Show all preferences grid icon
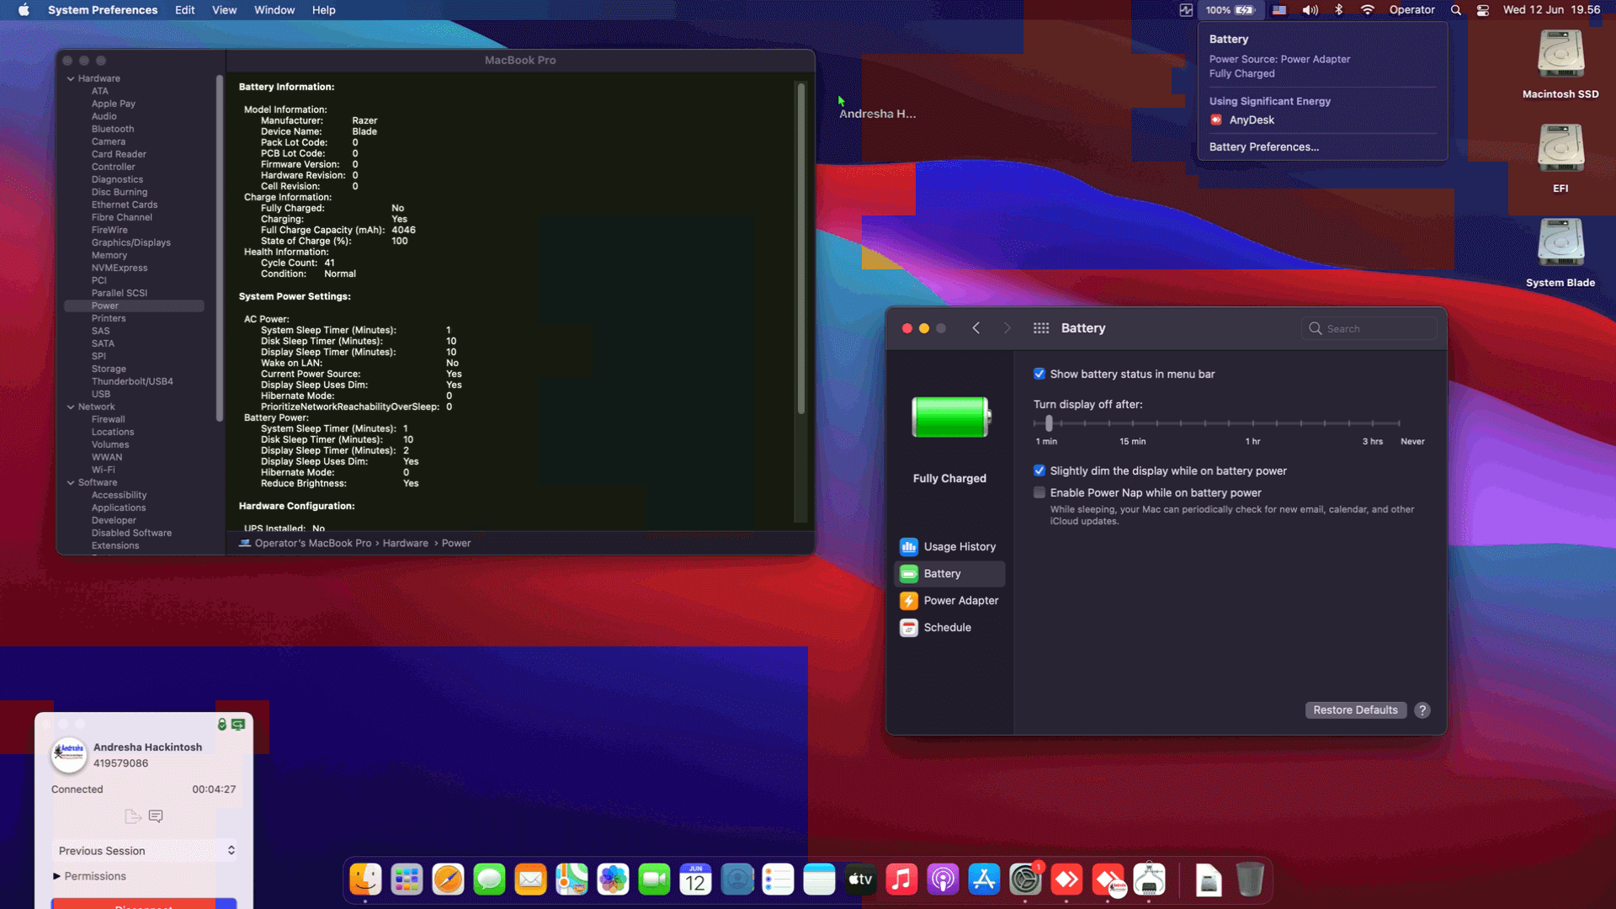The height and width of the screenshot is (909, 1616). (1041, 328)
